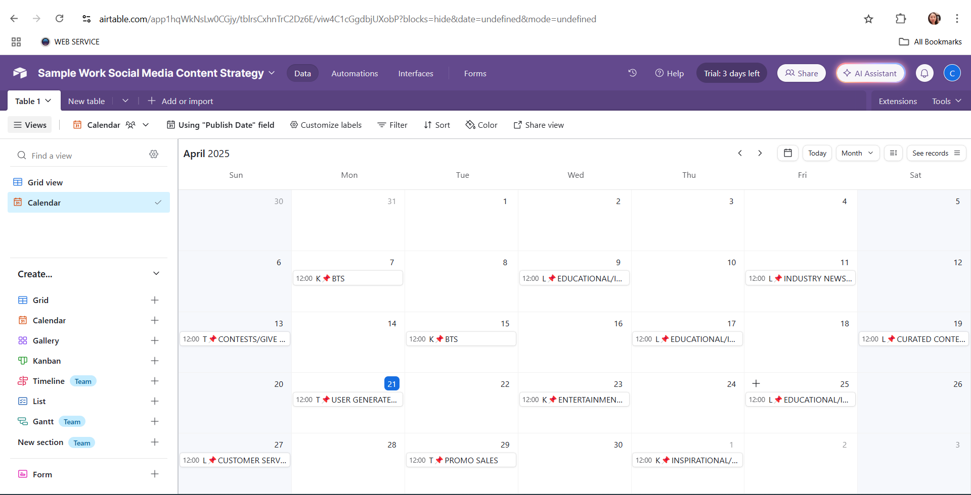Click the Find a view search field
Viewport: 971px width, 495px height.
point(81,156)
